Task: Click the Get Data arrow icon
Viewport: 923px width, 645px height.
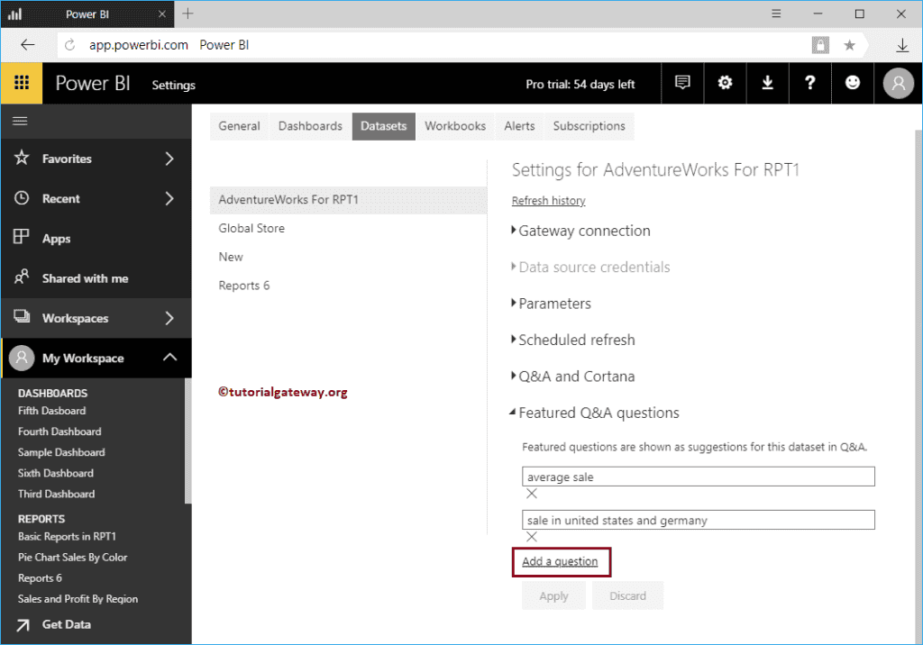Action: pyautogui.click(x=23, y=625)
